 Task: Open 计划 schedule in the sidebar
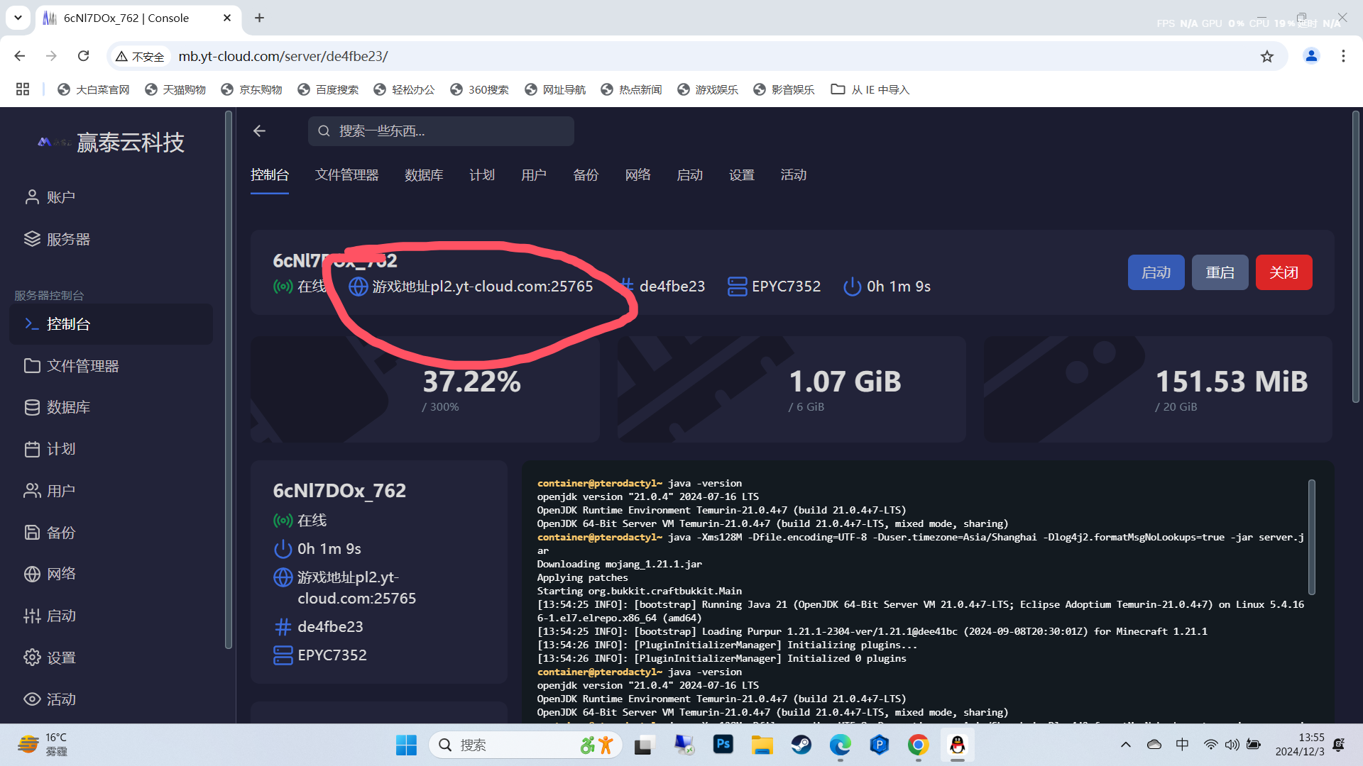(50, 449)
